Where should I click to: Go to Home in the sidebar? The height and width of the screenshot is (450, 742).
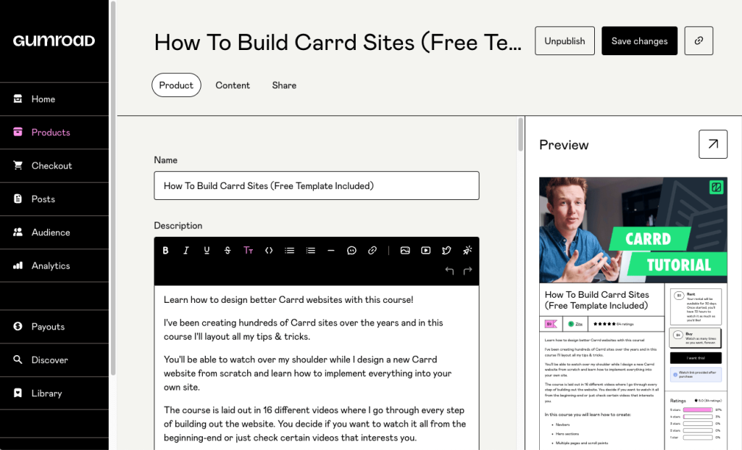54,99
